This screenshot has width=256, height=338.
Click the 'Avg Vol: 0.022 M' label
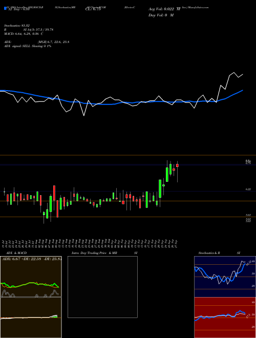(164, 9)
